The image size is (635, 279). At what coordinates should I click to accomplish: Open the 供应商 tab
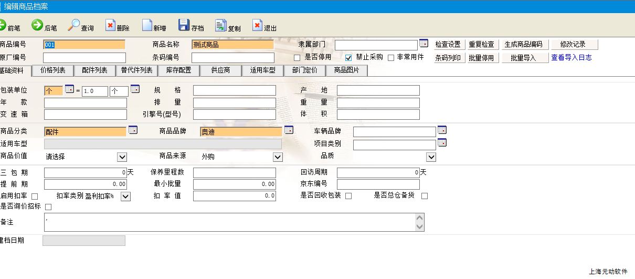click(x=220, y=70)
